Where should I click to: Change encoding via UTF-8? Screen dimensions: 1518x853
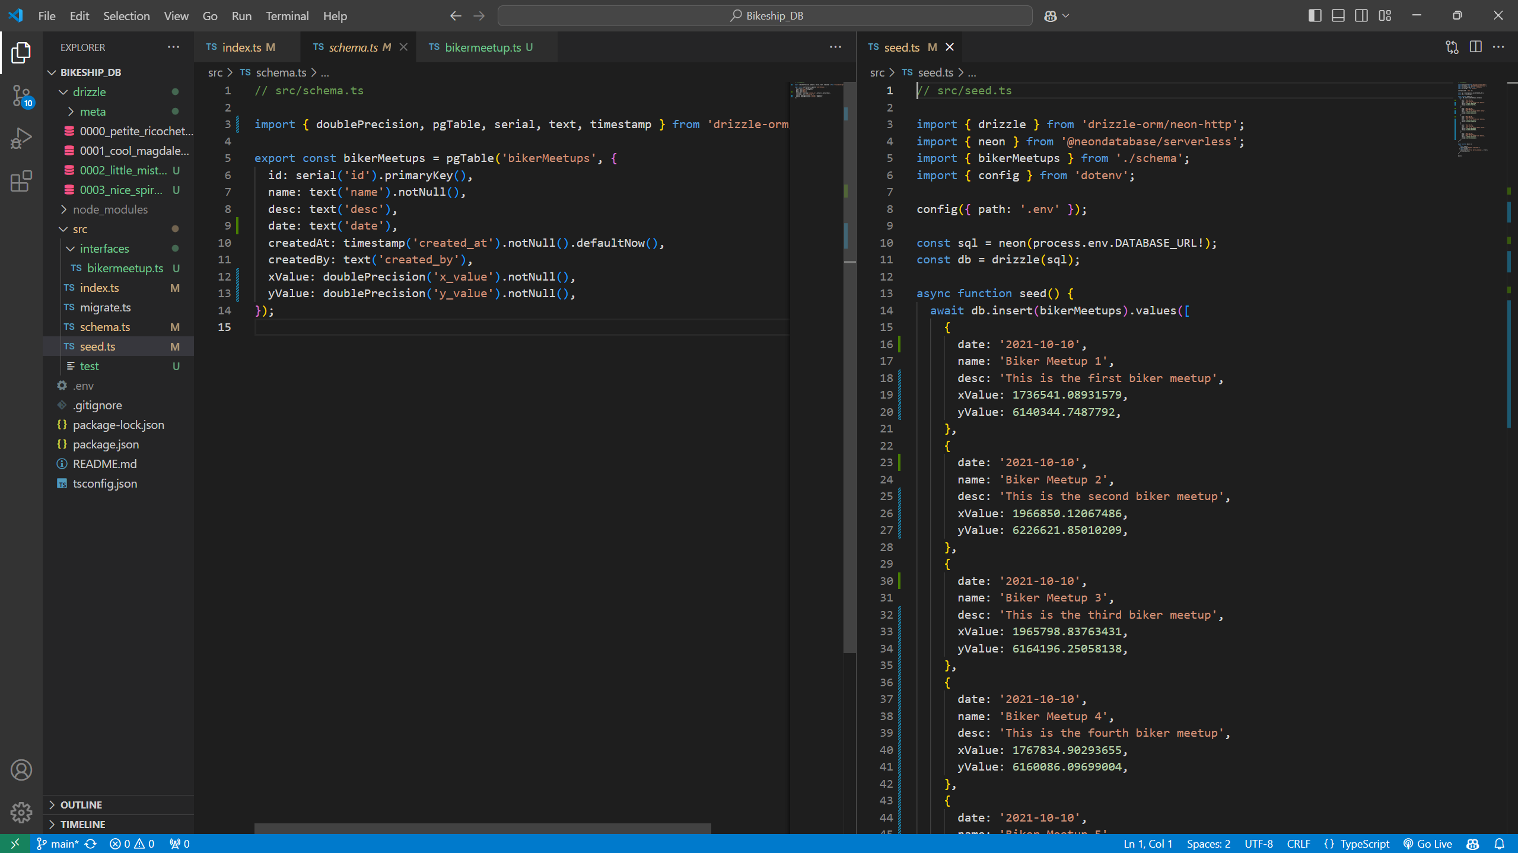[x=1258, y=844]
